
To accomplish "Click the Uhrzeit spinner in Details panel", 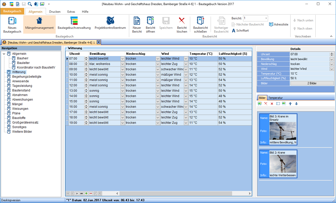I will click(x=332, y=54).
